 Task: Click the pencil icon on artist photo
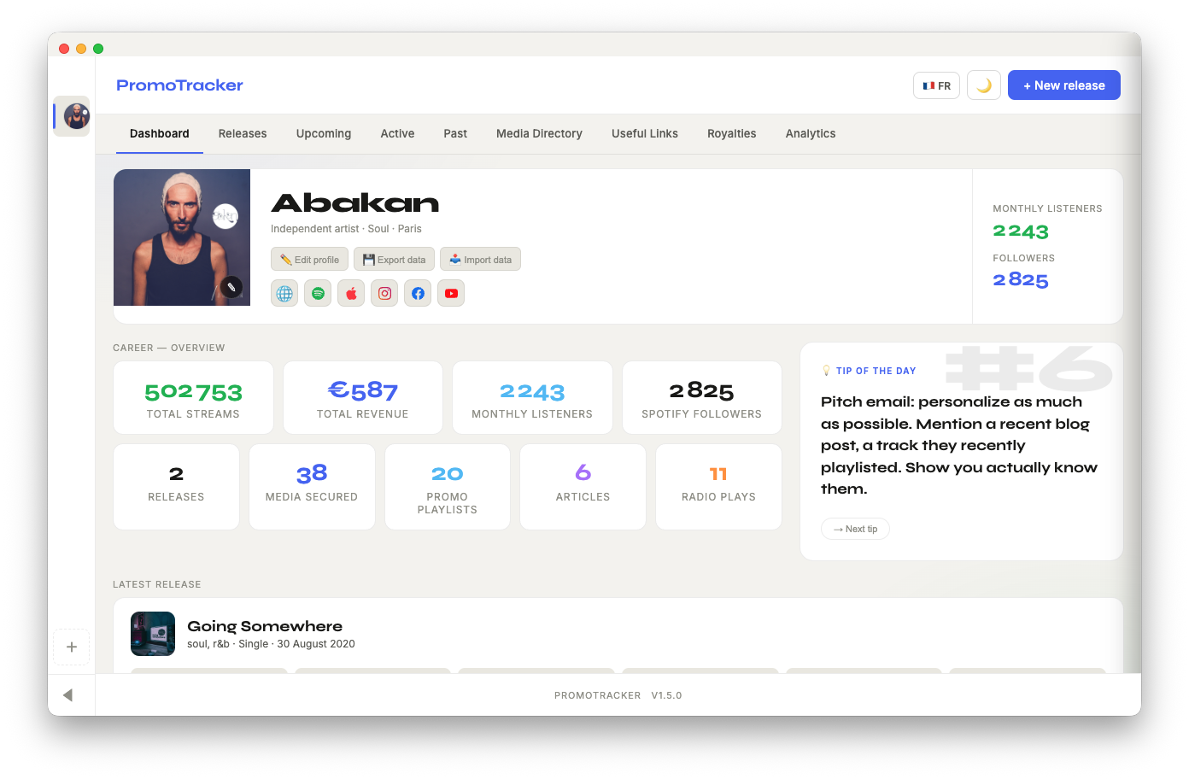click(231, 287)
